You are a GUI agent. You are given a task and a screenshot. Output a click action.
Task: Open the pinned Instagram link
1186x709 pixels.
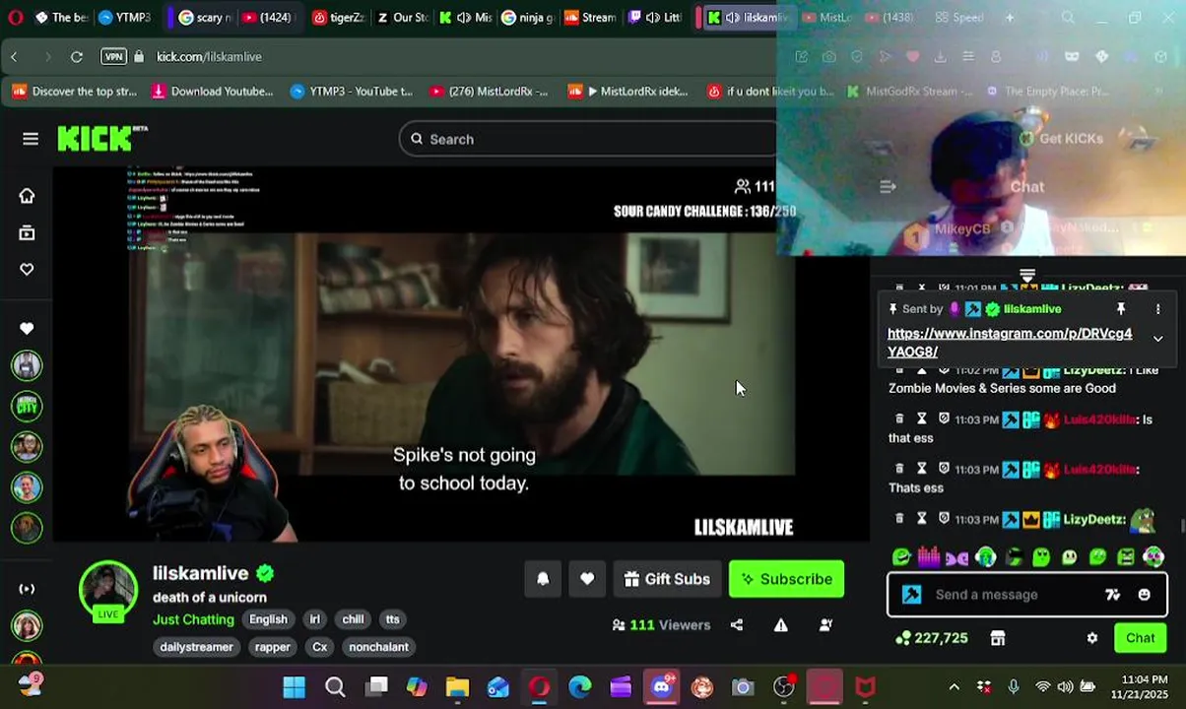coord(1010,343)
